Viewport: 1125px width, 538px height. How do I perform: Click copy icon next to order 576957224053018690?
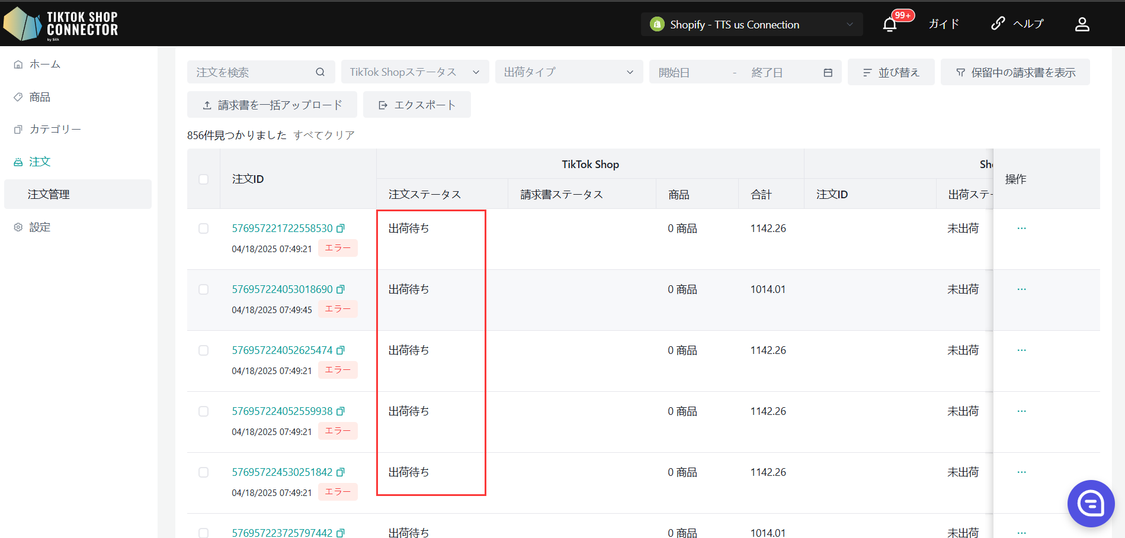(341, 289)
